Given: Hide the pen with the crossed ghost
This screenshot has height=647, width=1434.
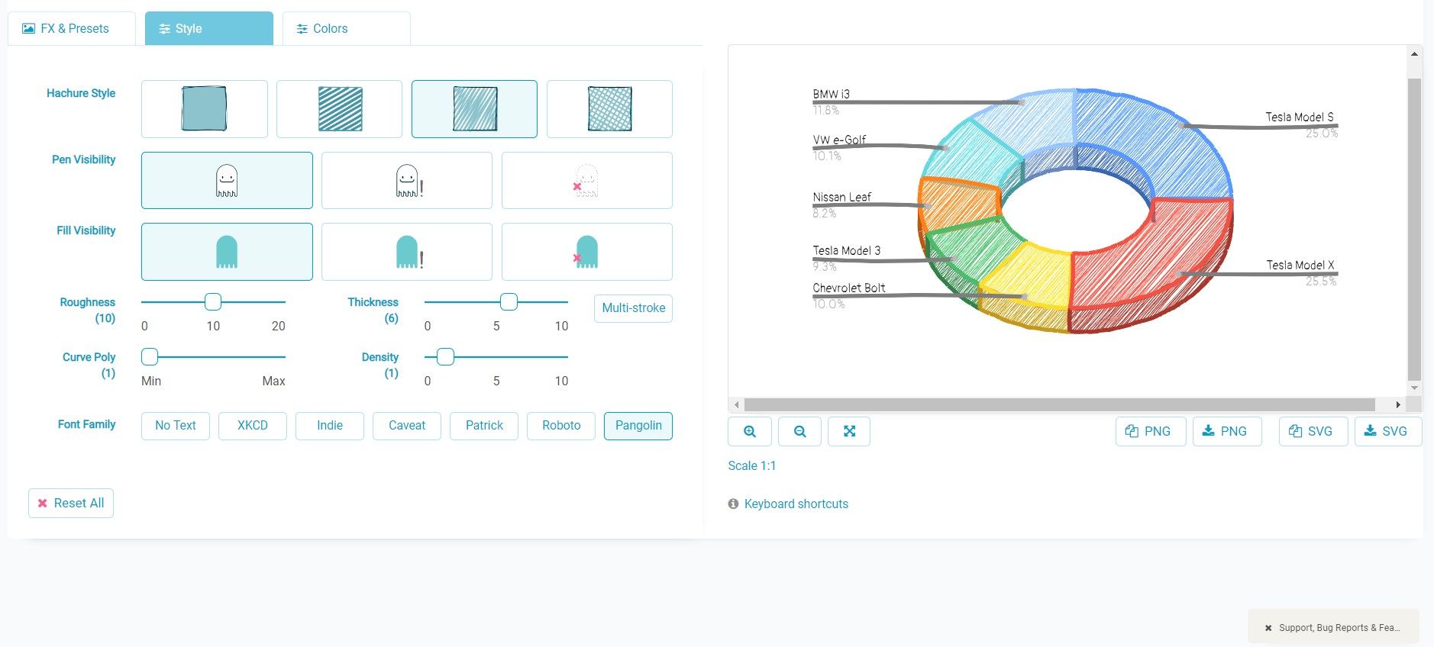Looking at the screenshot, I should (x=587, y=181).
